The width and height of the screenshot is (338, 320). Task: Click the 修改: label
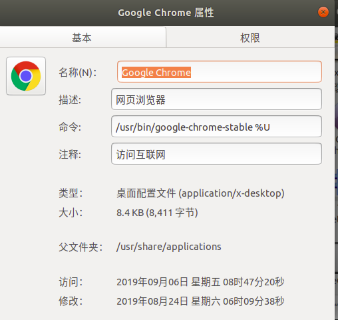(x=71, y=301)
